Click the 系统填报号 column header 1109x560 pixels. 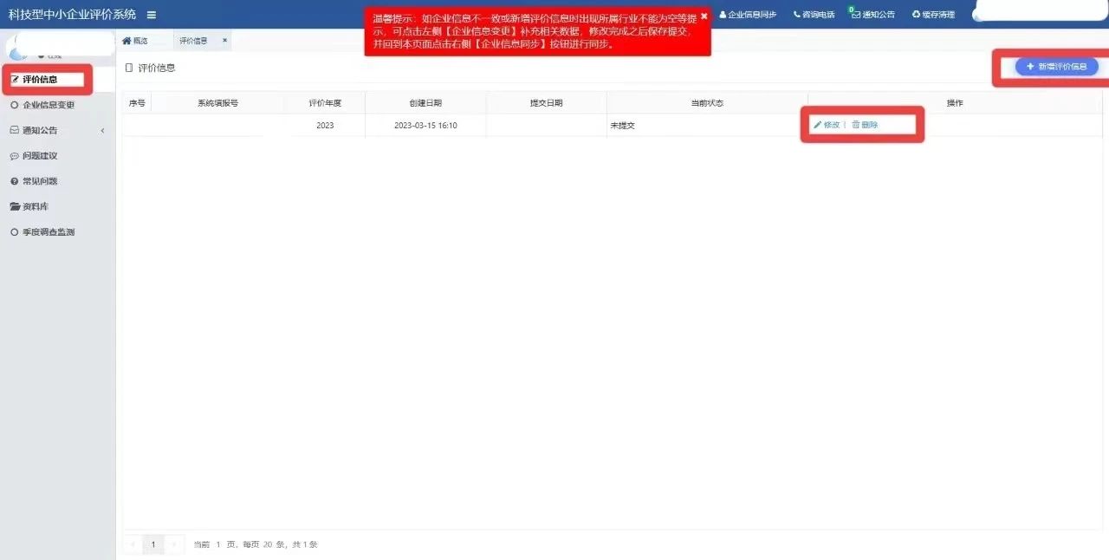(217, 103)
